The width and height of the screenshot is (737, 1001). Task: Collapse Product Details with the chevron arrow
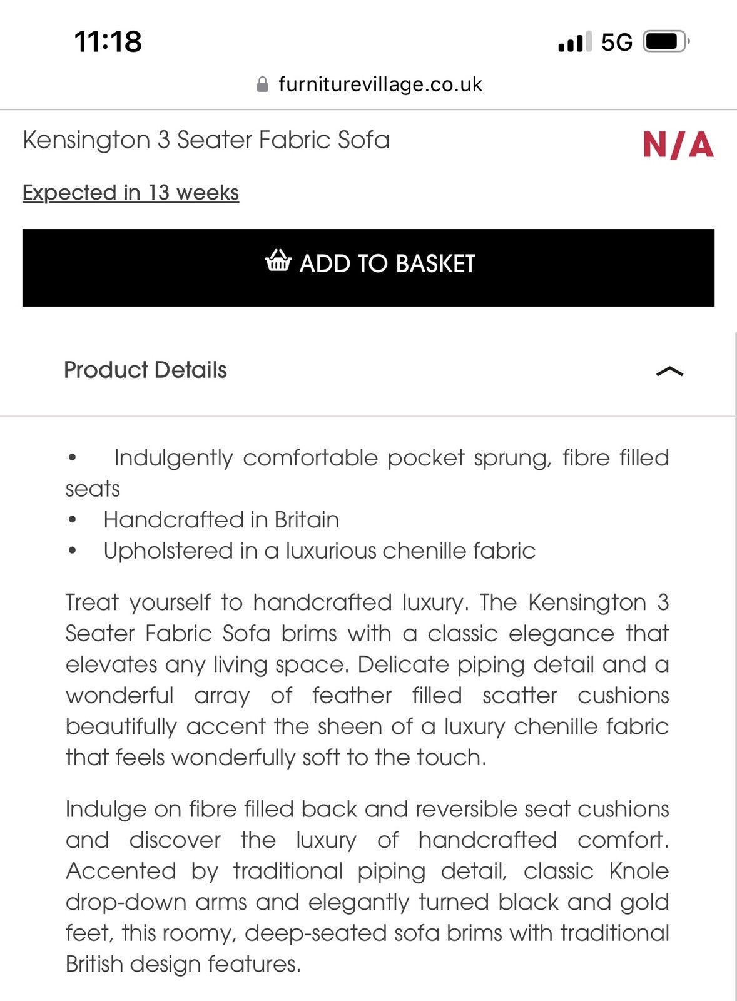tap(669, 371)
